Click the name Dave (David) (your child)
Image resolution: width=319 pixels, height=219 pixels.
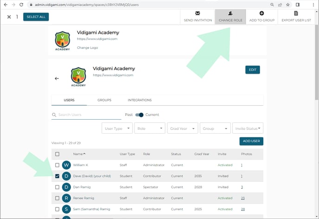(x=92, y=176)
